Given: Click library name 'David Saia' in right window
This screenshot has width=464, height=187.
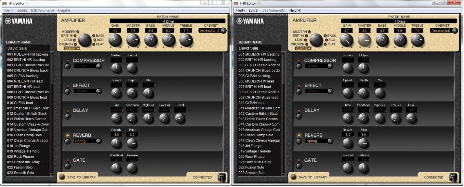Looking at the screenshot, I should [x=259, y=48].
